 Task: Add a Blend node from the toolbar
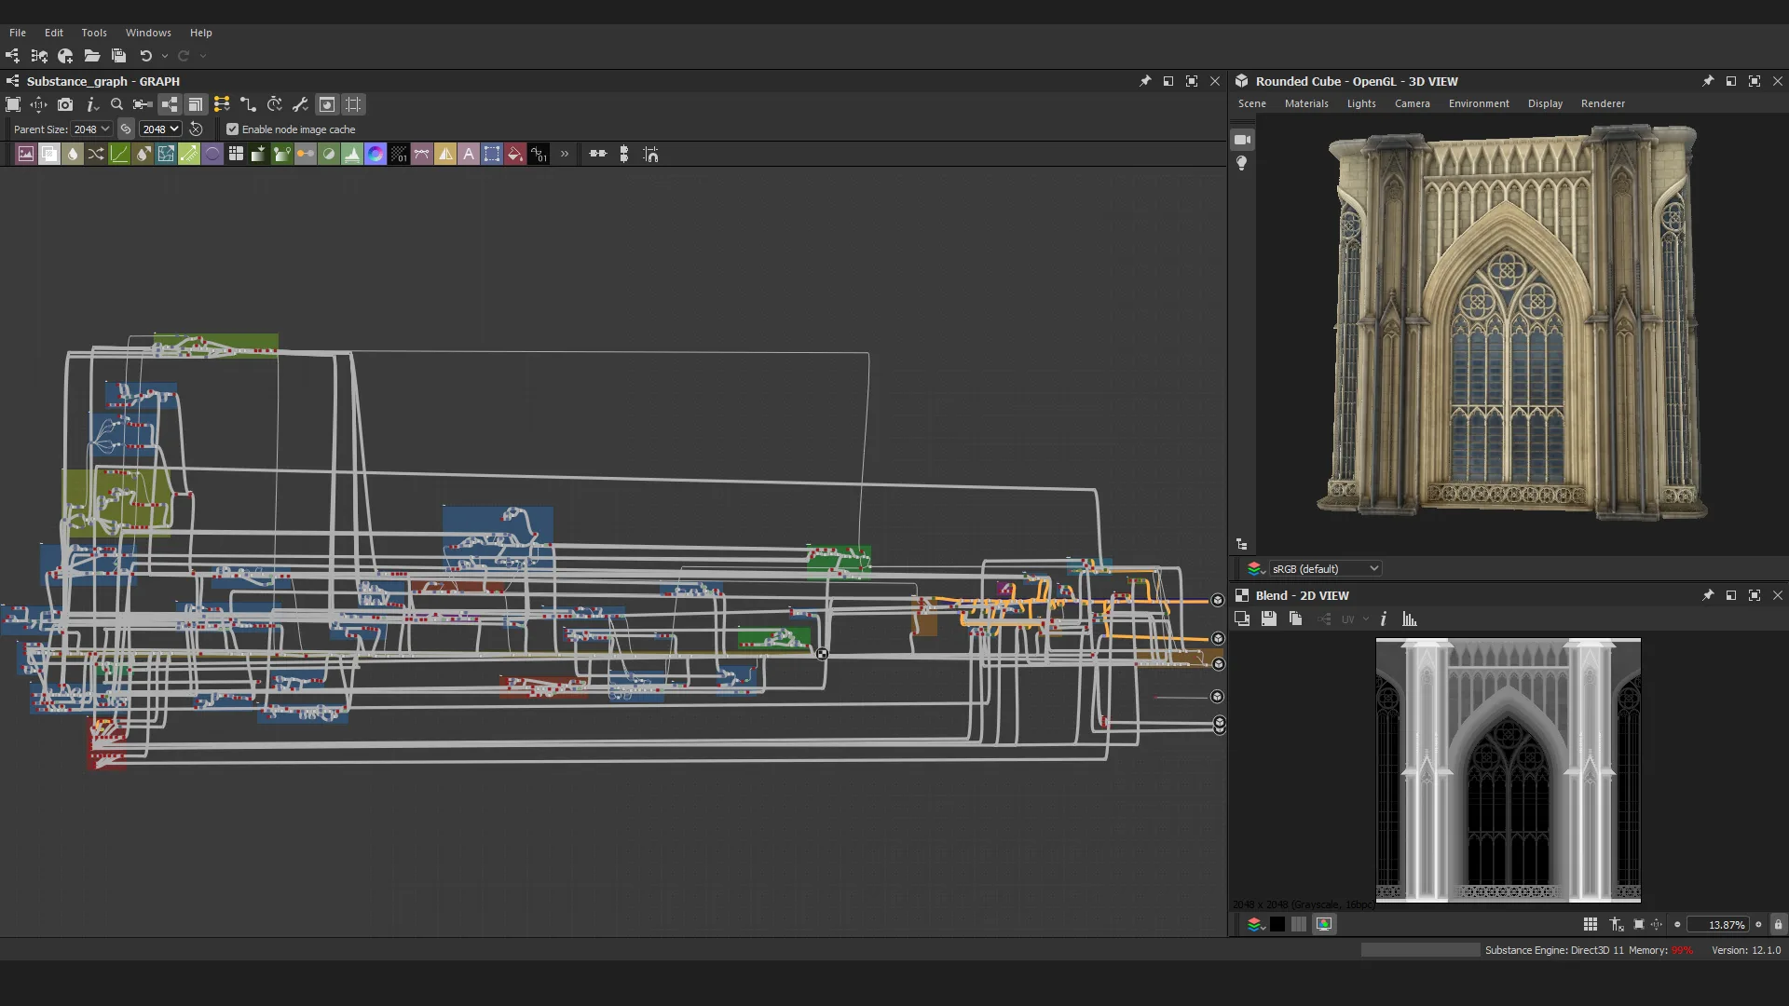[x=49, y=155]
